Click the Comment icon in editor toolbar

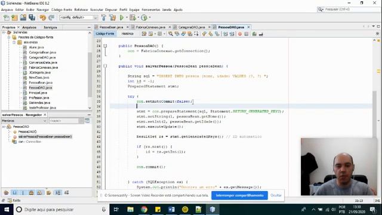(254, 34)
